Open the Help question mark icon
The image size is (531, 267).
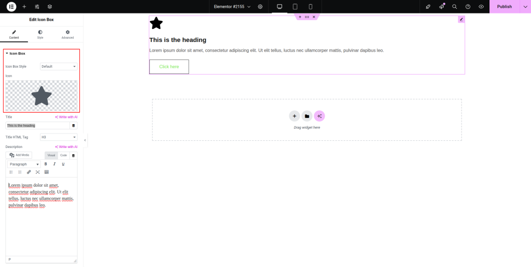tap(468, 7)
